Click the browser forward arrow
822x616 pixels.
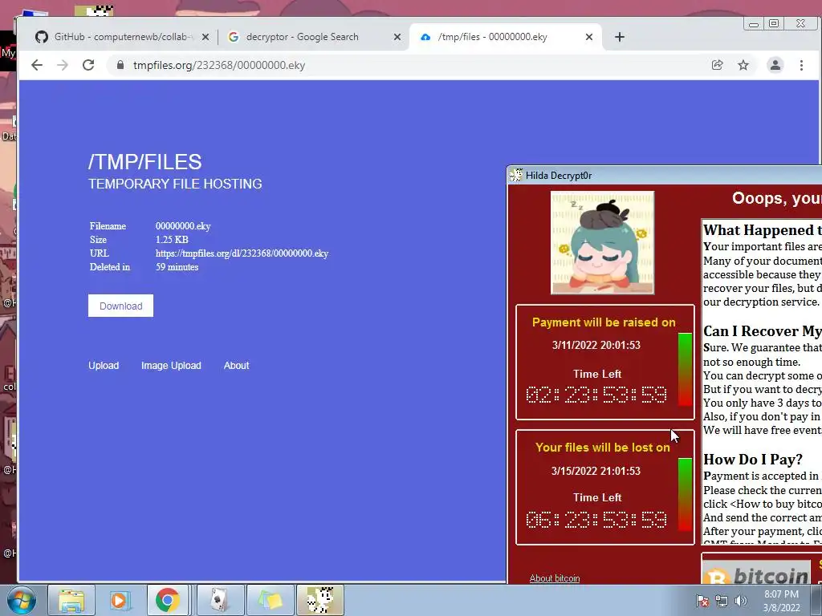(63, 65)
